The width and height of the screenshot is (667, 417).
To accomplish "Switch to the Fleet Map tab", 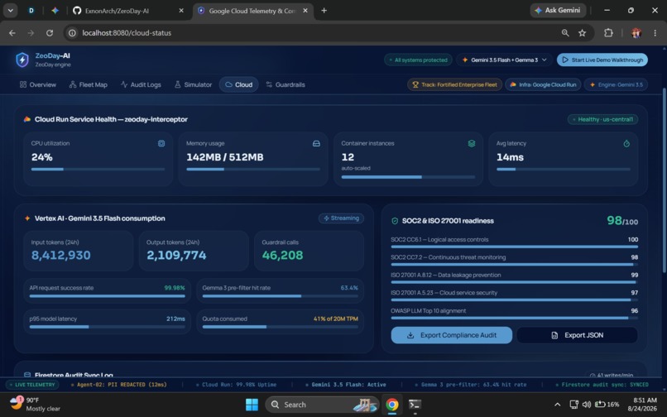I will click(x=88, y=84).
